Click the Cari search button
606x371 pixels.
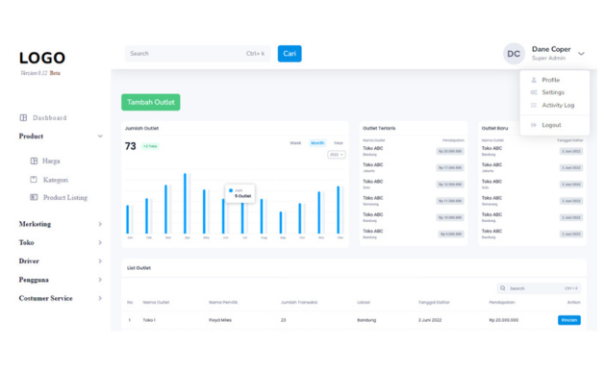coord(290,54)
